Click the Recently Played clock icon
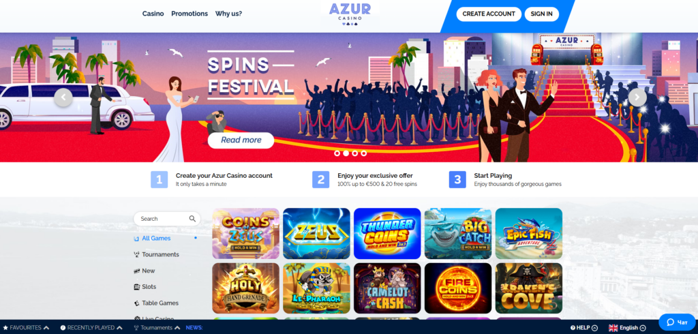 [x=63, y=328]
